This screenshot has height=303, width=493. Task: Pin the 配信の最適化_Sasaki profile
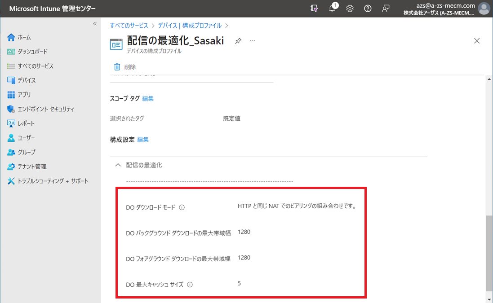tap(238, 41)
